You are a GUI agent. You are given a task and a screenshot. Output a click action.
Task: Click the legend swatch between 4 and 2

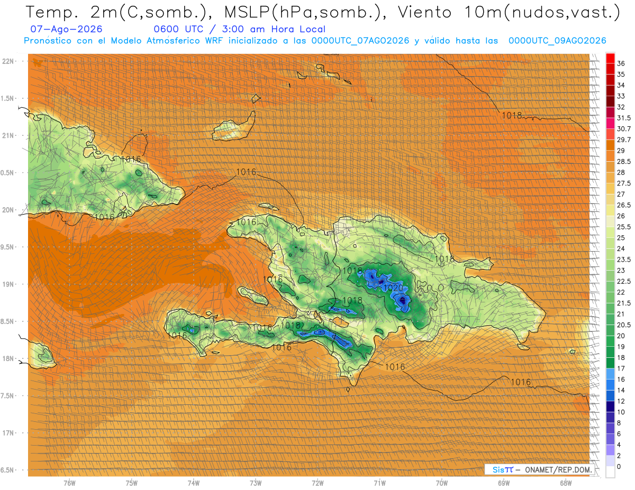(x=610, y=450)
